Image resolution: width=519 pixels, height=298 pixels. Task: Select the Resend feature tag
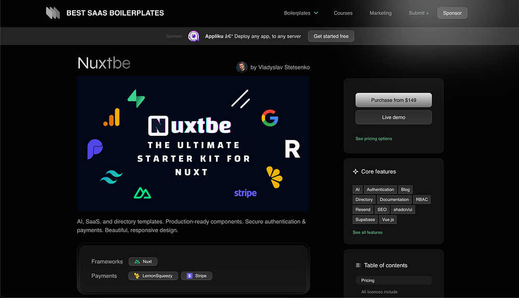pyautogui.click(x=363, y=209)
